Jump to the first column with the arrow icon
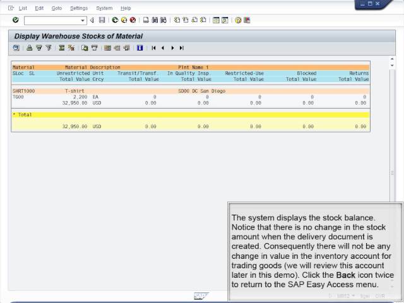This screenshot has width=404, height=303. click(x=153, y=48)
